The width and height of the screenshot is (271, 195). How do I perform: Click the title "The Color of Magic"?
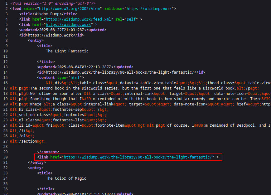tap(66, 178)
